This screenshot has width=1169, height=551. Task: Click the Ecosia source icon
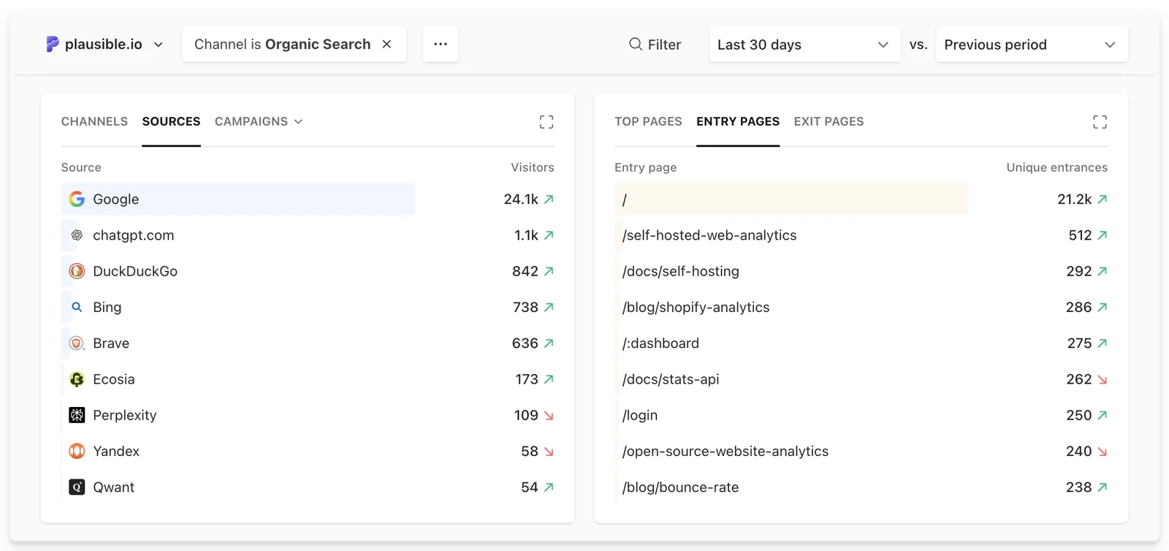click(x=77, y=379)
